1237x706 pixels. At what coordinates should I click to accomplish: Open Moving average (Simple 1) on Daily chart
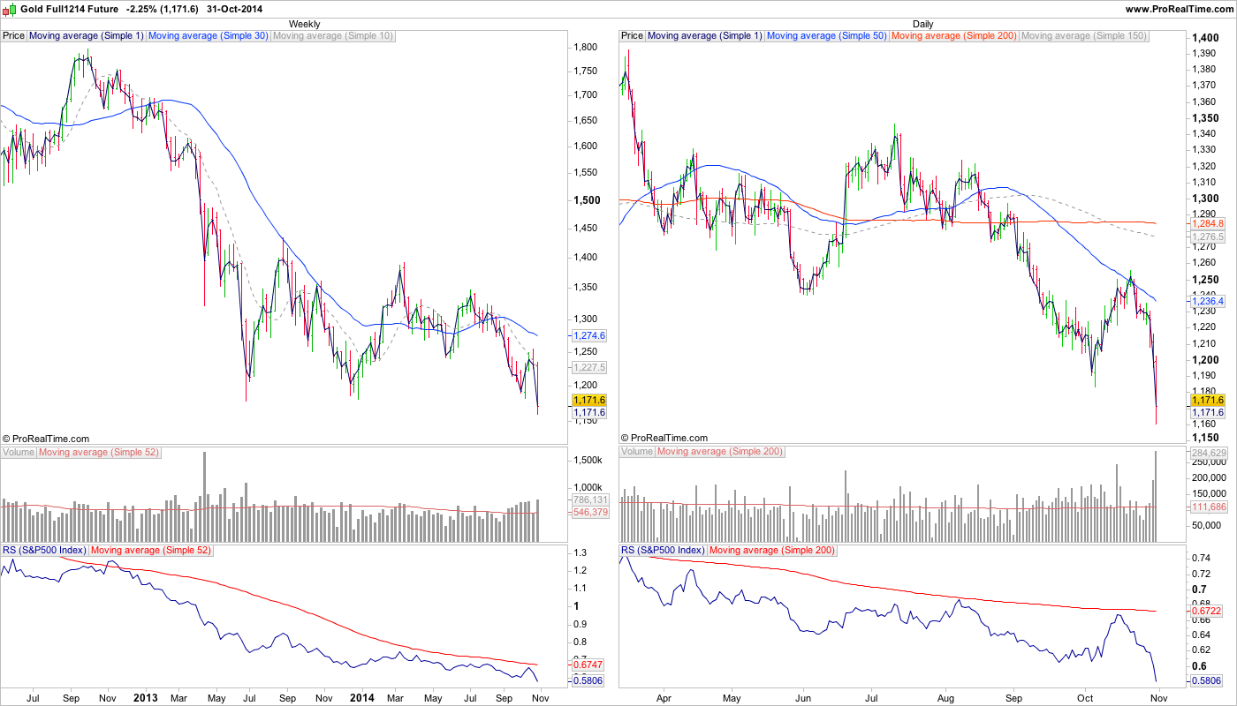tap(705, 36)
